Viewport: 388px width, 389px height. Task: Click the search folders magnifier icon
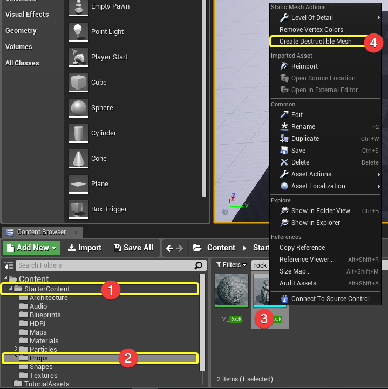click(199, 265)
